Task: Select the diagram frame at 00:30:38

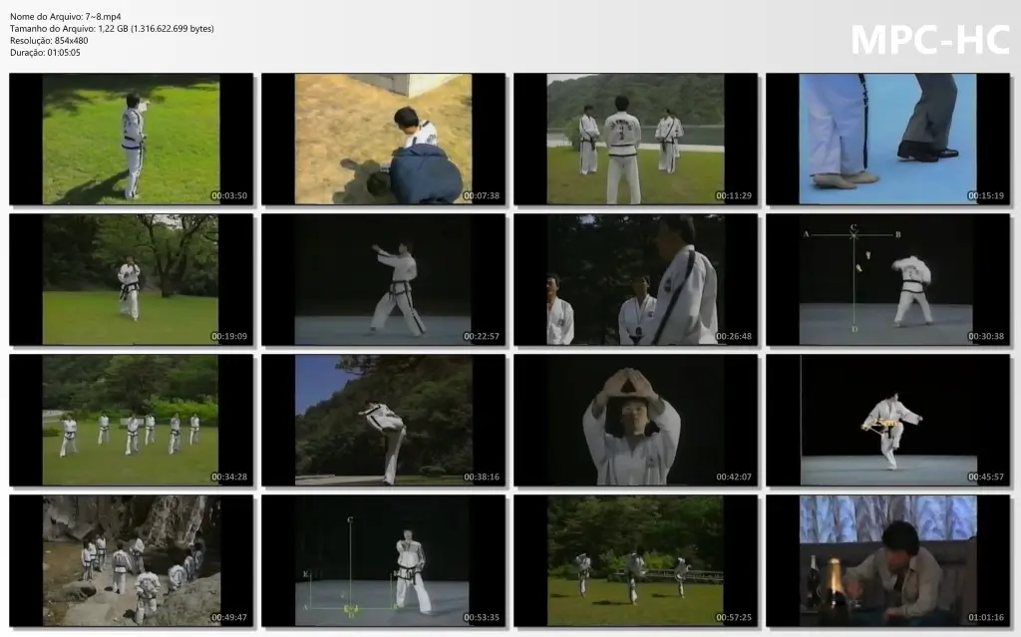Action: pyautogui.click(x=888, y=279)
